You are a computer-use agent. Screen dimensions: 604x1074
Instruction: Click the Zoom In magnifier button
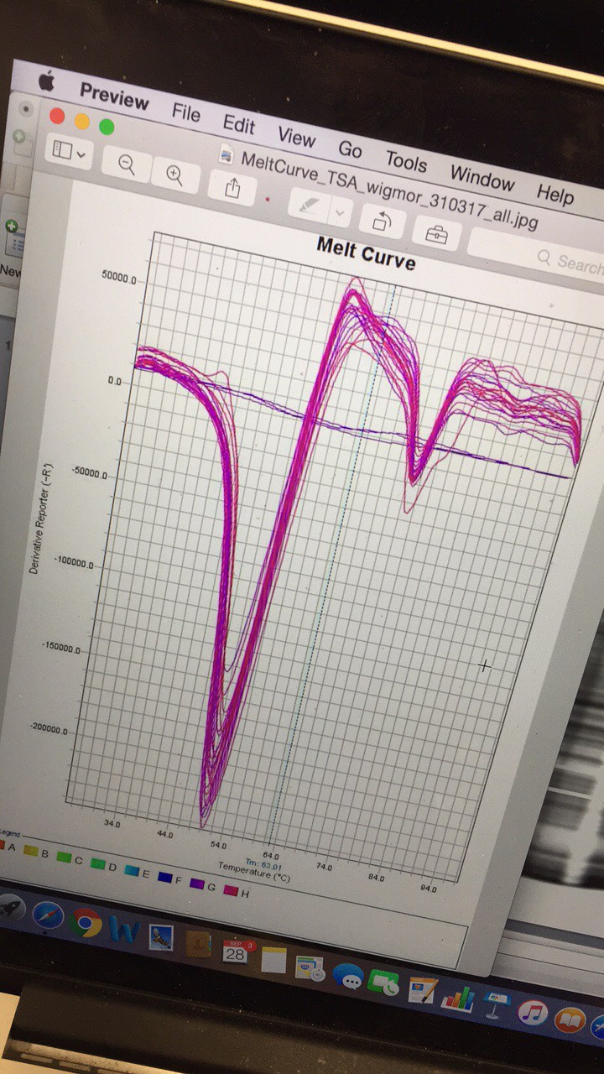pos(174,174)
